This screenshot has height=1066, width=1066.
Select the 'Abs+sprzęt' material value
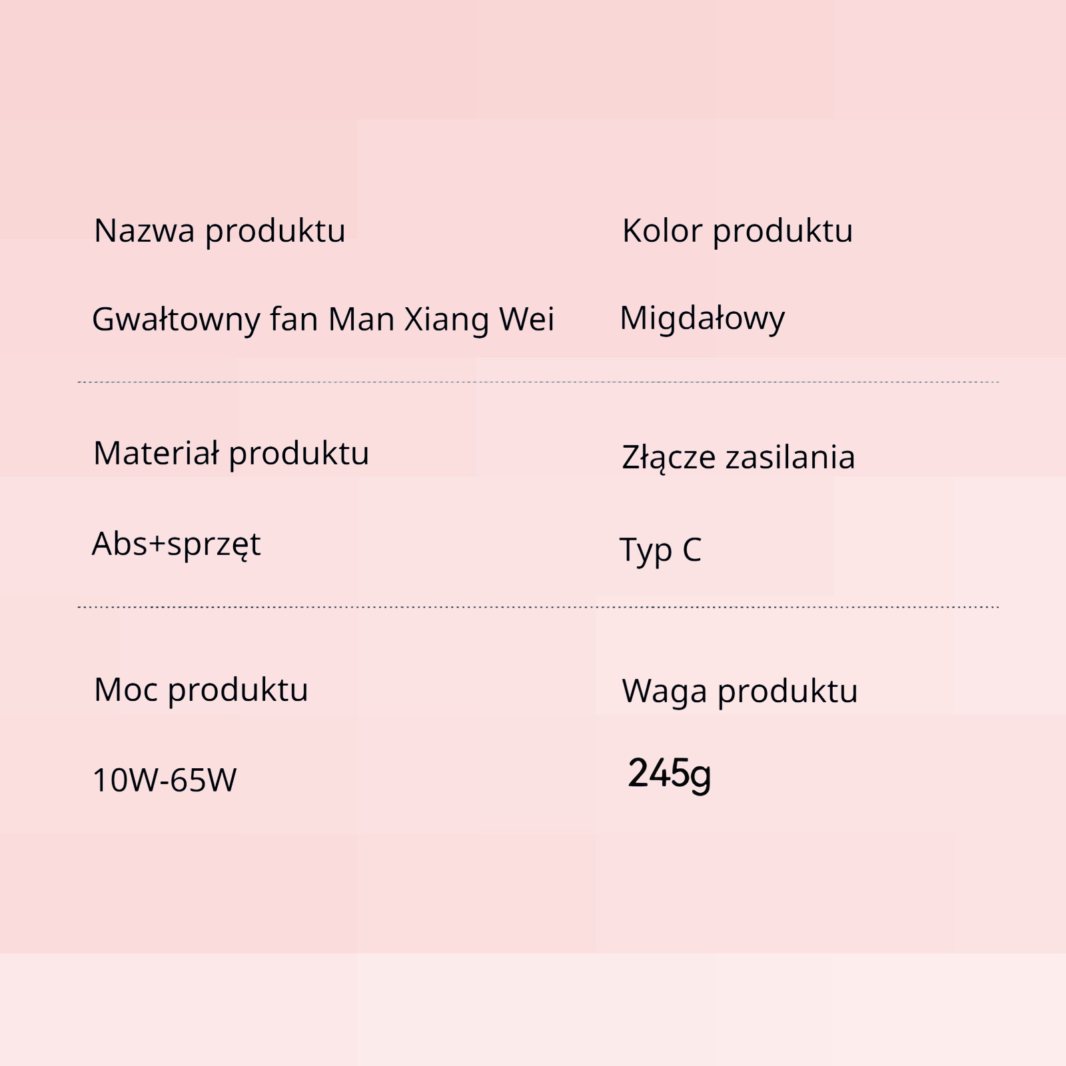177,544
